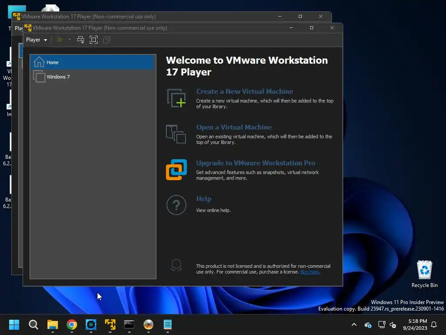The image size is (446, 335).
Task: Maximize the front VMware Player window
Action: [x=311, y=27]
